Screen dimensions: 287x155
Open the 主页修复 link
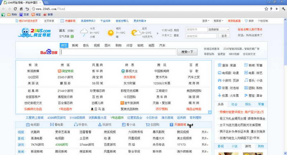49,21
